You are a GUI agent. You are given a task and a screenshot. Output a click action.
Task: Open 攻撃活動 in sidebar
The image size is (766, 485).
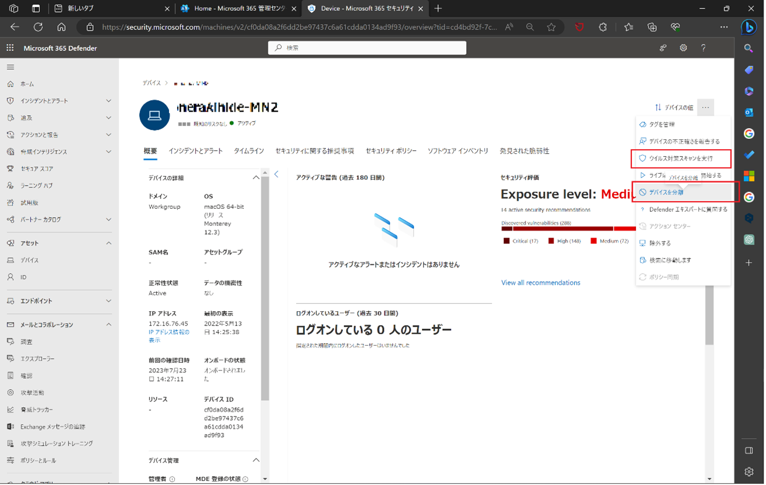(32, 393)
